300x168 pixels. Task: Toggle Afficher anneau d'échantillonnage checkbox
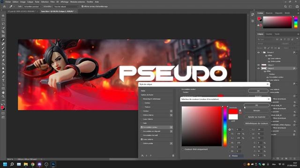[x=82, y=7]
